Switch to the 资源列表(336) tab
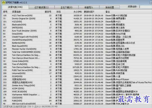The height and width of the screenshot is (108, 152). pos(15,7)
